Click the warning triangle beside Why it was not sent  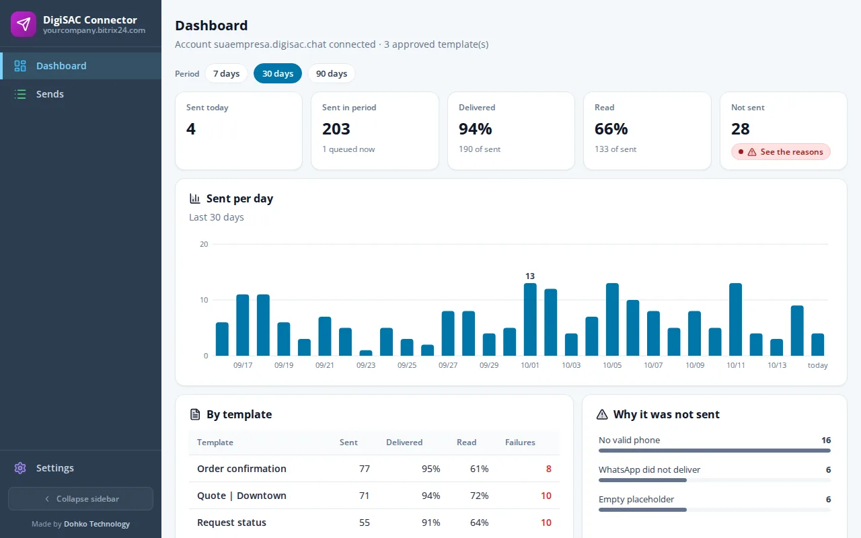point(602,414)
